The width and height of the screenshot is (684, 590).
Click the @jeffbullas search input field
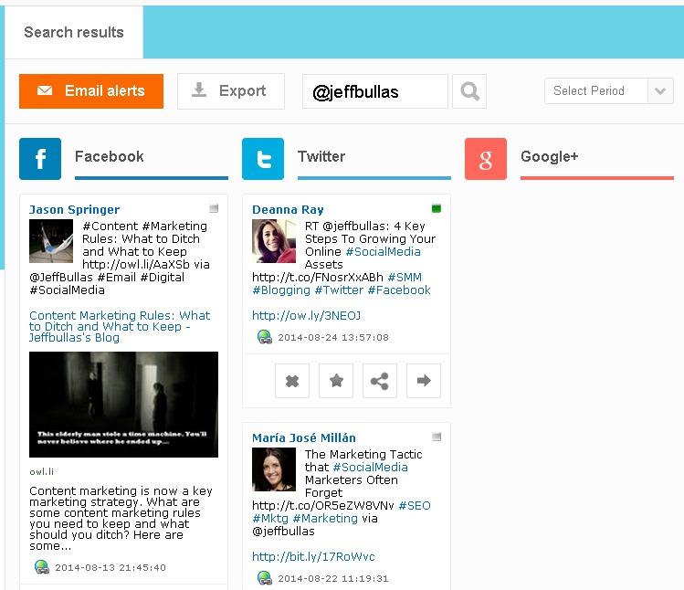375,91
